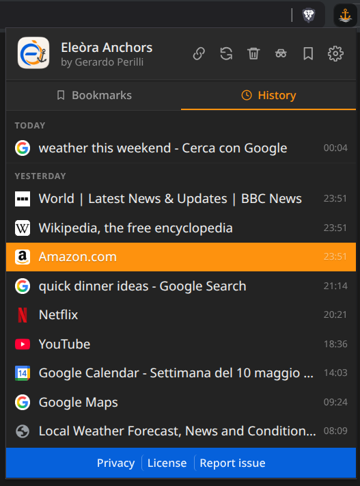Screen dimensions: 360x486
Task: Click the Netflix N favicon
Action: click(23, 315)
